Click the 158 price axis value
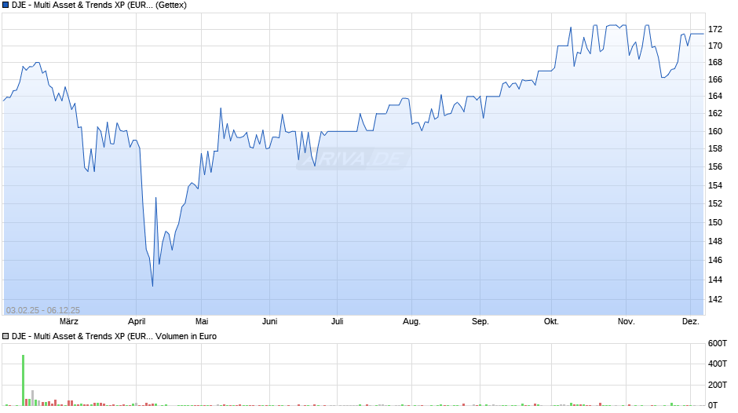This screenshot has height=413, width=738. pyautogui.click(x=715, y=149)
